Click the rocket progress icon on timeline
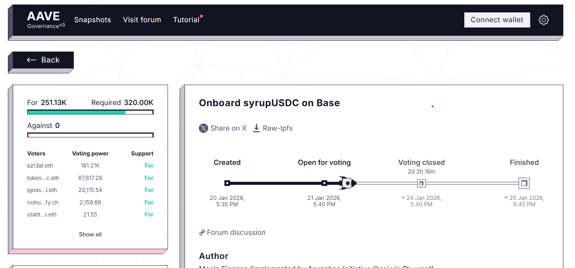Screen dimensions: 575x268 pos(347,183)
